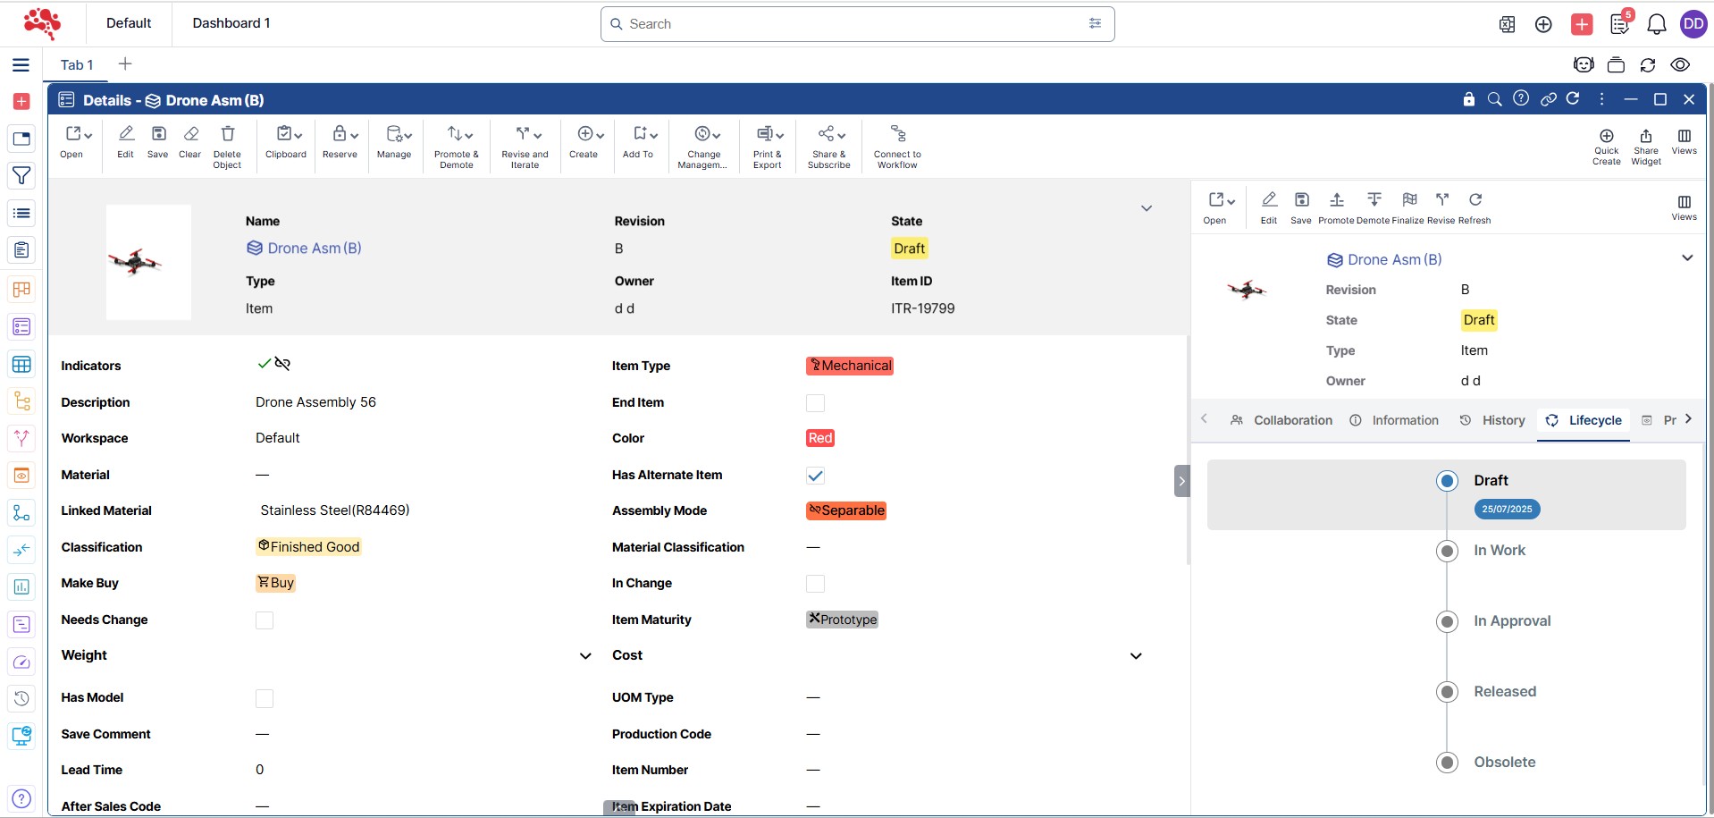Open the filter icon in left sidebar
Viewport: 1714px width, 818px height.
(21, 176)
